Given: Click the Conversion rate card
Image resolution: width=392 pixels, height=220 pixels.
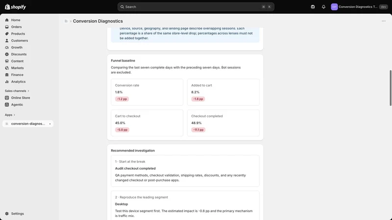Looking at the screenshot, I should click(147, 92).
